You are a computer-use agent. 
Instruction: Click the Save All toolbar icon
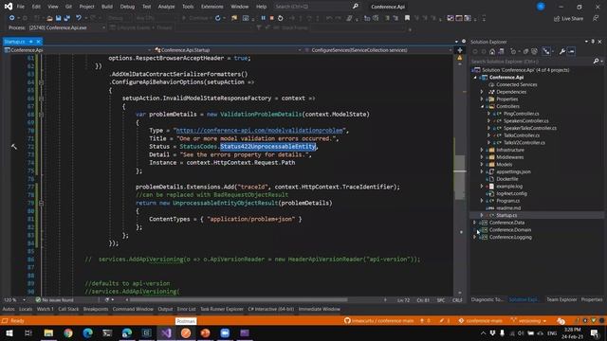point(67,18)
